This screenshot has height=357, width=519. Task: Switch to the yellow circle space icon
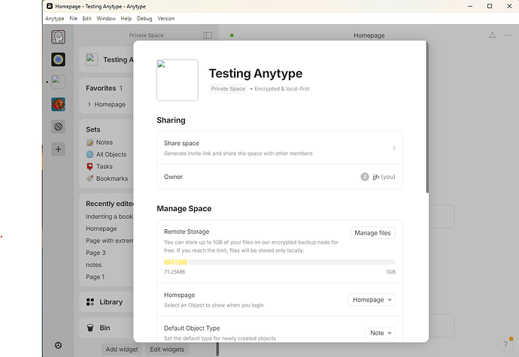[x=58, y=59]
